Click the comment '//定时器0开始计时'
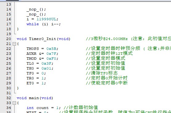This screenshot has height=113, width=171. pos(107,78)
